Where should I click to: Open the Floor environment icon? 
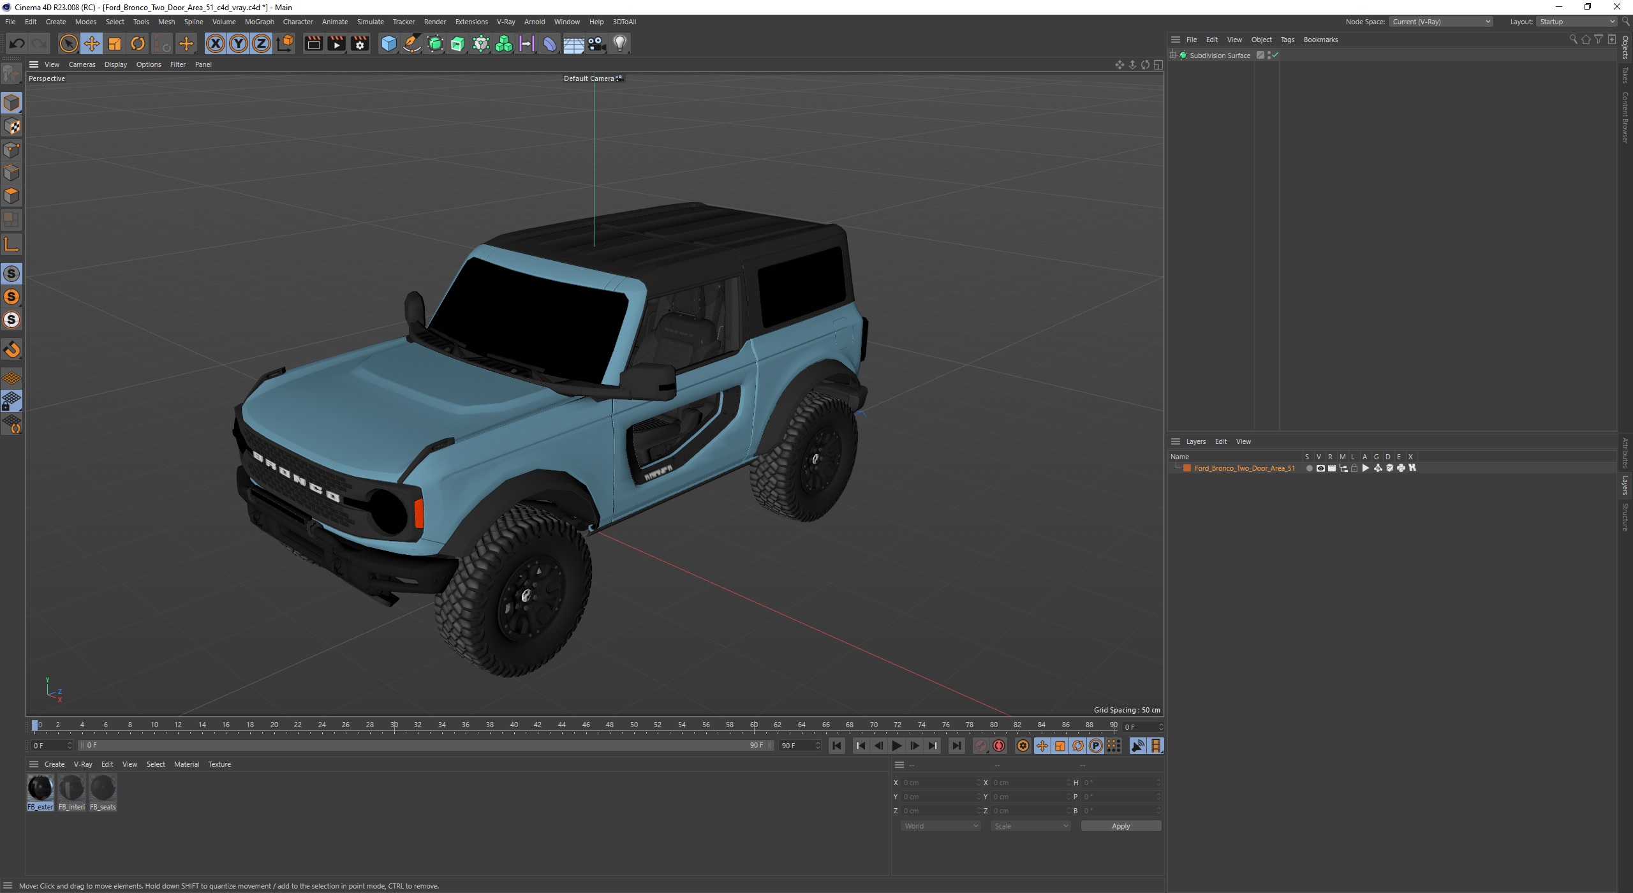click(573, 43)
